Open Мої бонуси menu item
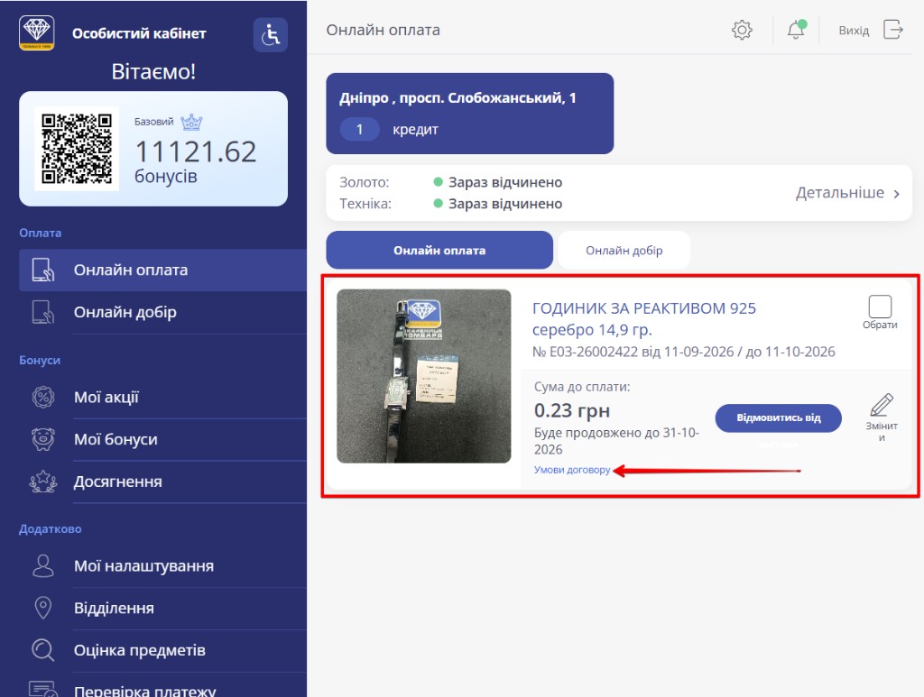The width and height of the screenshot is (924, 697). pyautogui.click(x=162, y=439)
